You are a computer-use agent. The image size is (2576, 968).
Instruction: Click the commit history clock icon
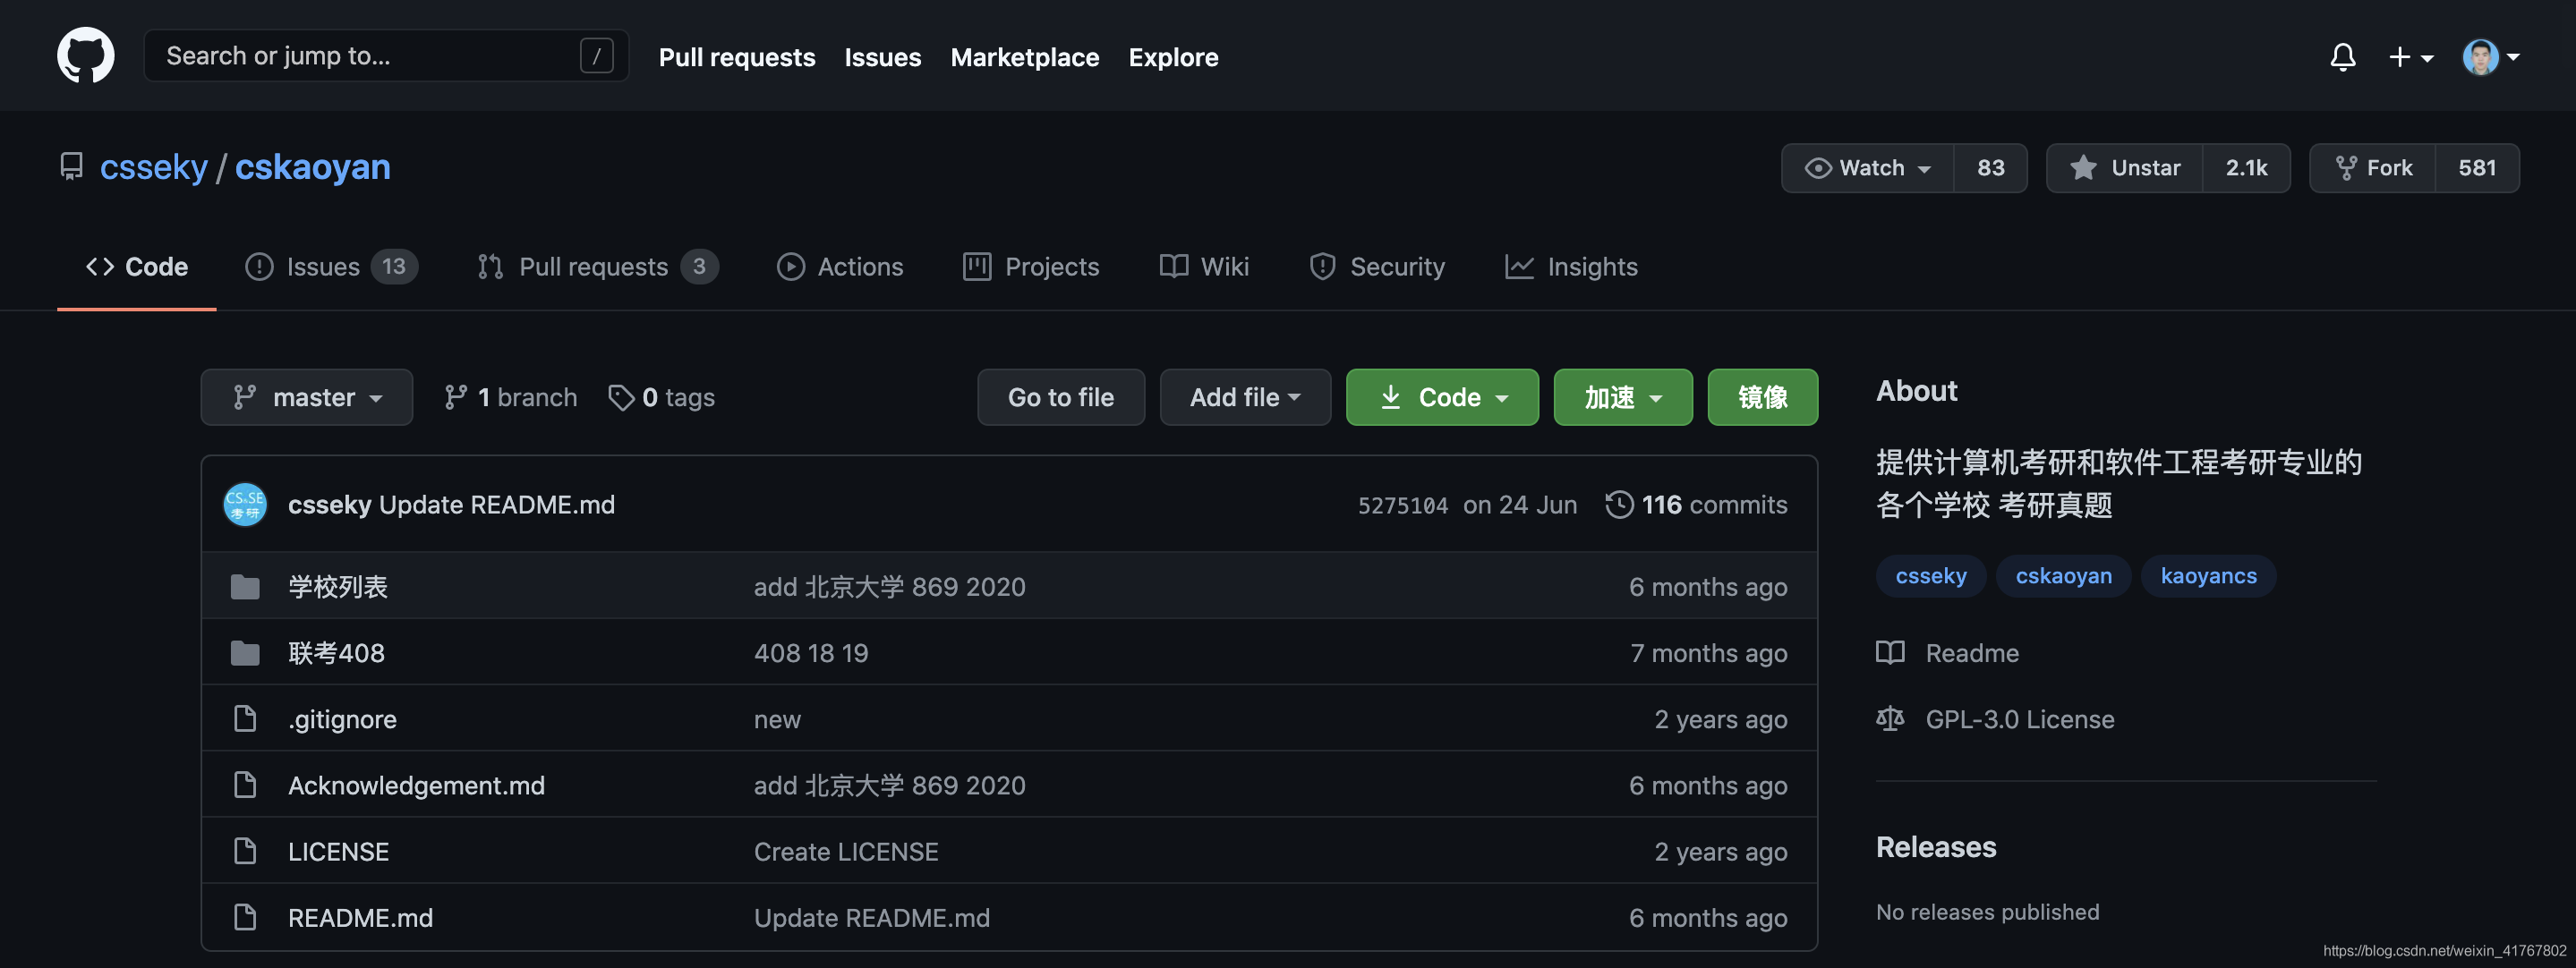[1619, 504]
